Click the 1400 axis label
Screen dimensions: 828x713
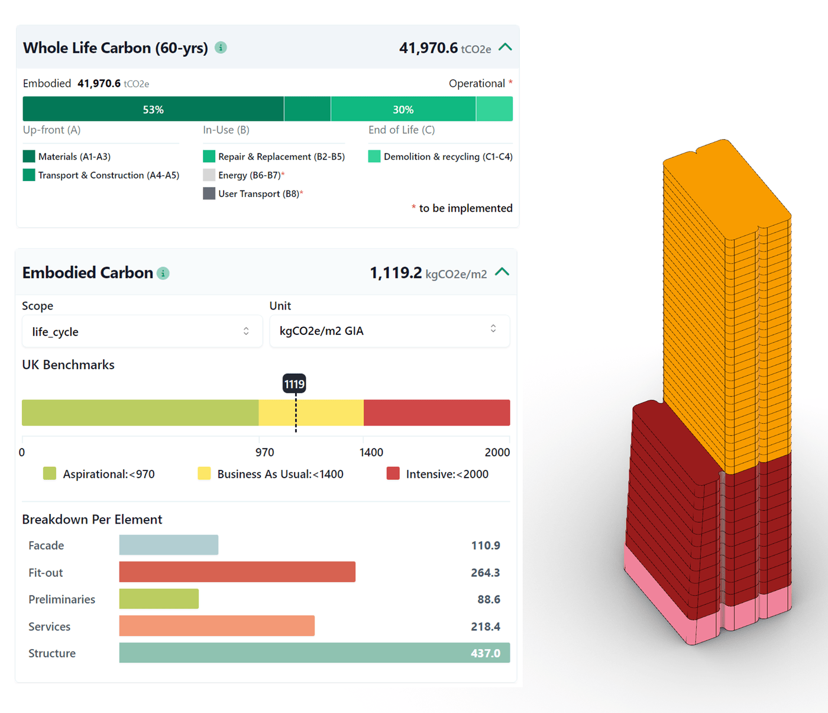click(371, 453)
